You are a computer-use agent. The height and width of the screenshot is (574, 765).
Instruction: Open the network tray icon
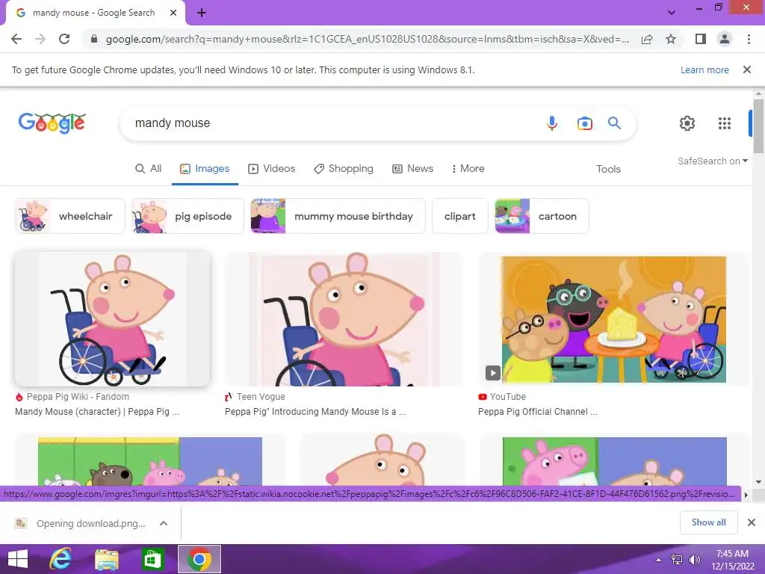coord(677,560)
